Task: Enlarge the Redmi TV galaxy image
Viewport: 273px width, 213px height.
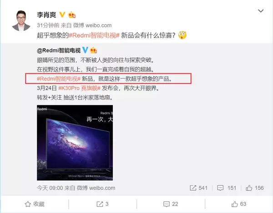Action: point(75,143)
